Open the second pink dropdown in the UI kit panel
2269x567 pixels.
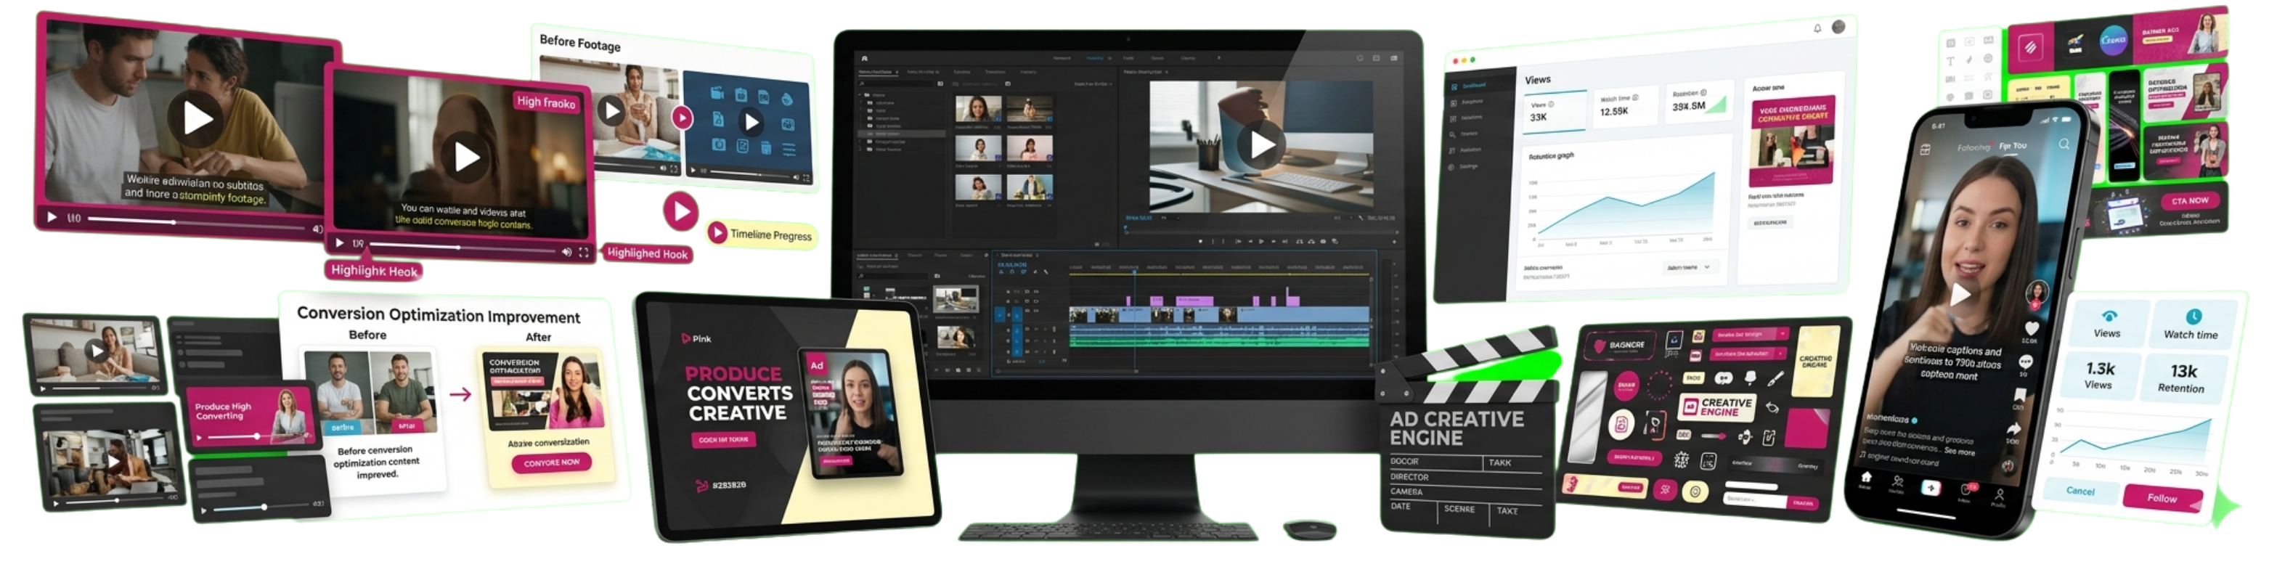(1748, 354)
